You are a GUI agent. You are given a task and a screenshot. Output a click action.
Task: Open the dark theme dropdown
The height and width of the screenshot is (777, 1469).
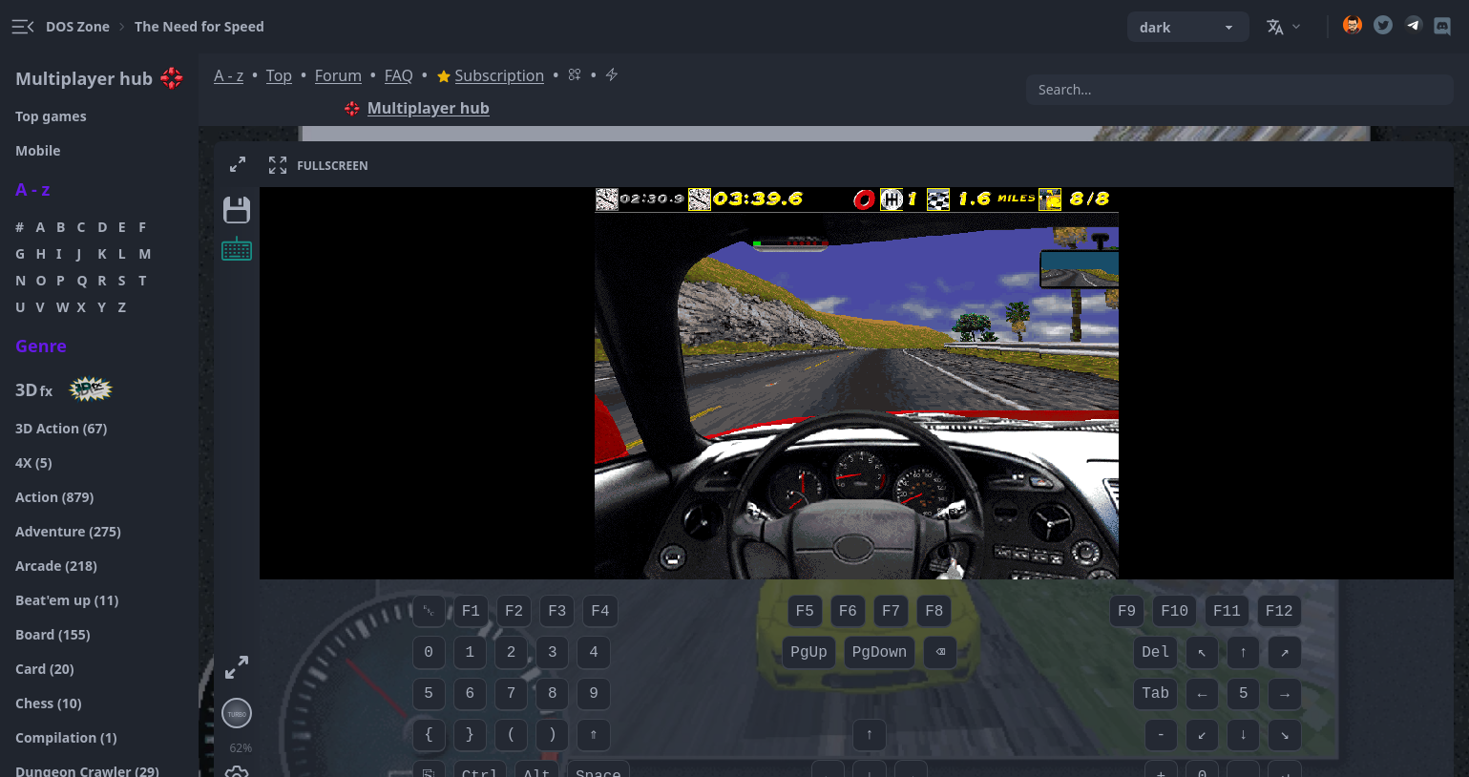[x=1186, y=28]
